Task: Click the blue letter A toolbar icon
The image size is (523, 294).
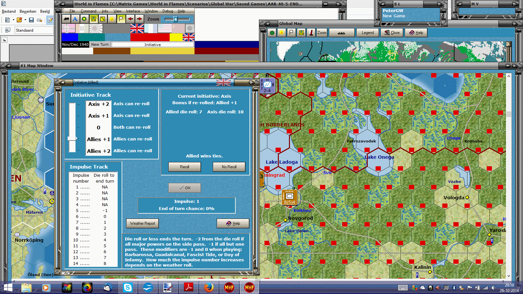Action: click(75, 19)
